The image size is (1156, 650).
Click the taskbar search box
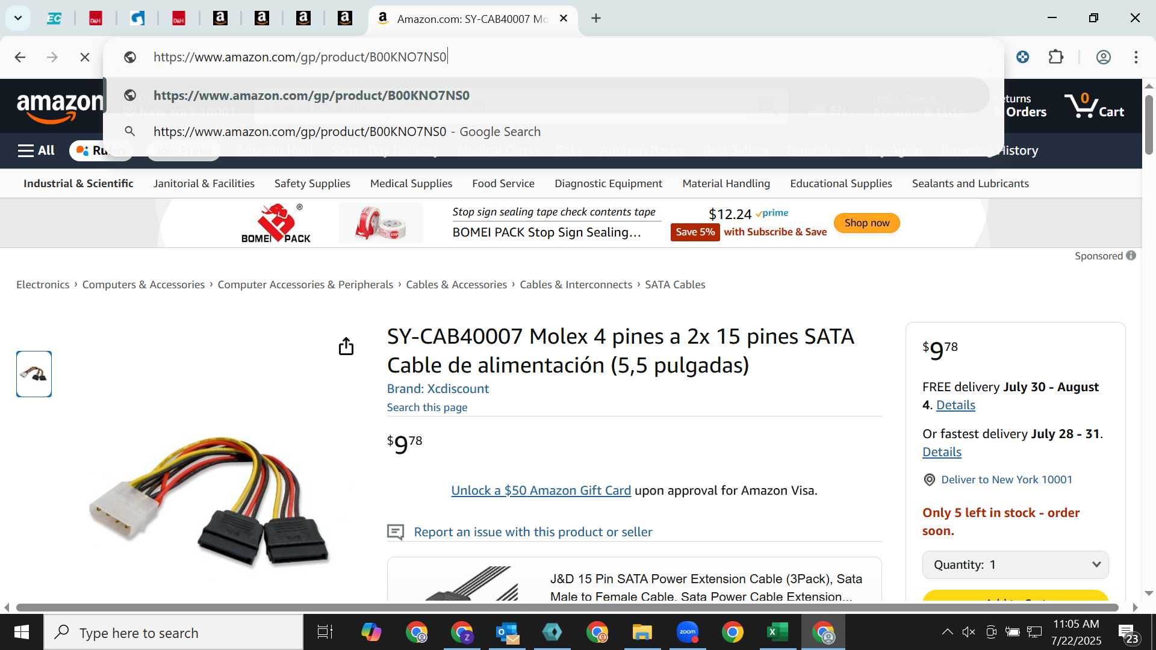pyautogui.click(x=173, y=633)
